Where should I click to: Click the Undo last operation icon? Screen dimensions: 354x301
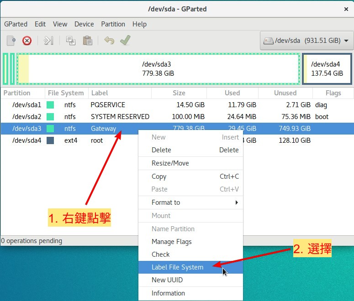pyautogui.click(x=109, y=41)
